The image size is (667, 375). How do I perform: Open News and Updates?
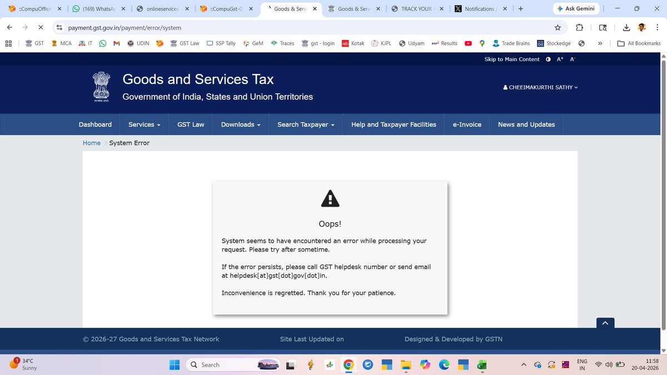[526, 124]
